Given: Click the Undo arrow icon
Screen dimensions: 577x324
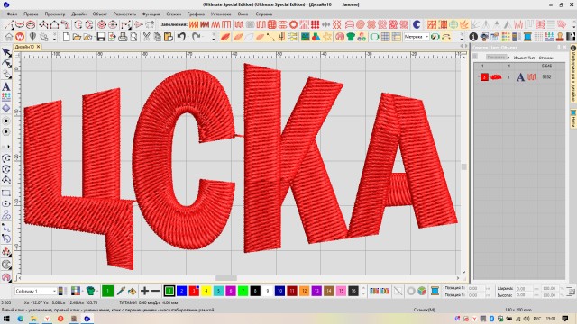Looking at the screenshot, I should [x=181, y=37].
